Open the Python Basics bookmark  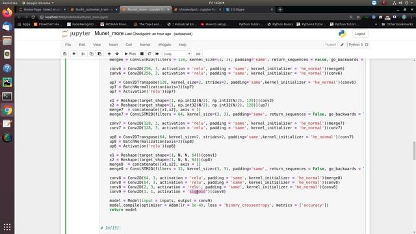point(280,24)
